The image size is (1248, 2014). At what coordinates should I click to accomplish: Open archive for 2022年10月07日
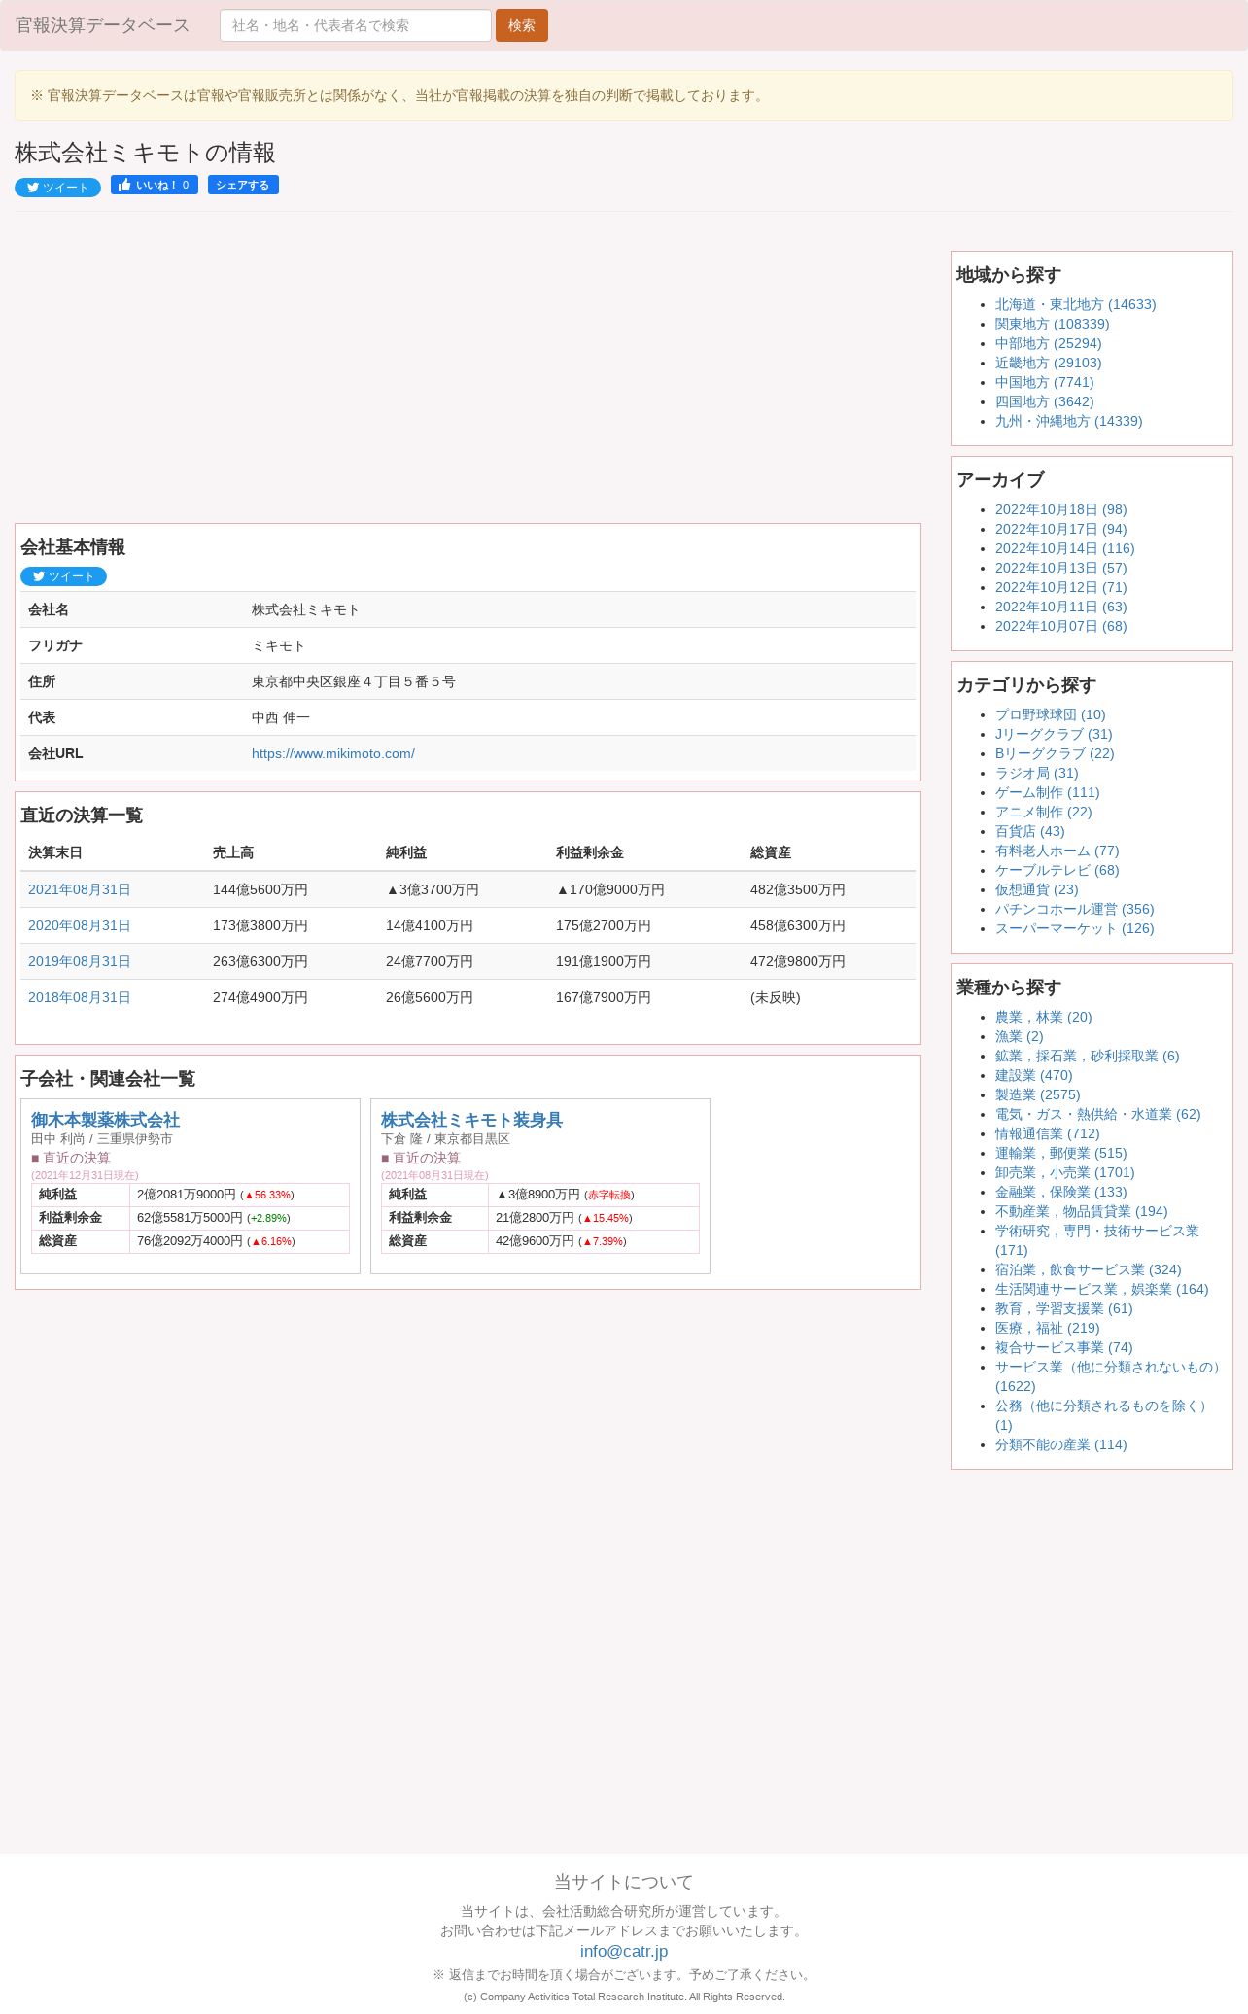[1060, 626]
